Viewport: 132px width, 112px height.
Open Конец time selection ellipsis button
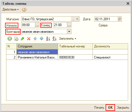pyautogui.click(x=69, y=25)
